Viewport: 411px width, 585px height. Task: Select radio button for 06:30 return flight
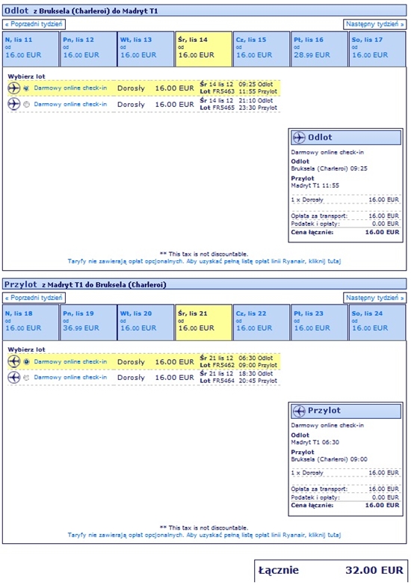[26, 361]
